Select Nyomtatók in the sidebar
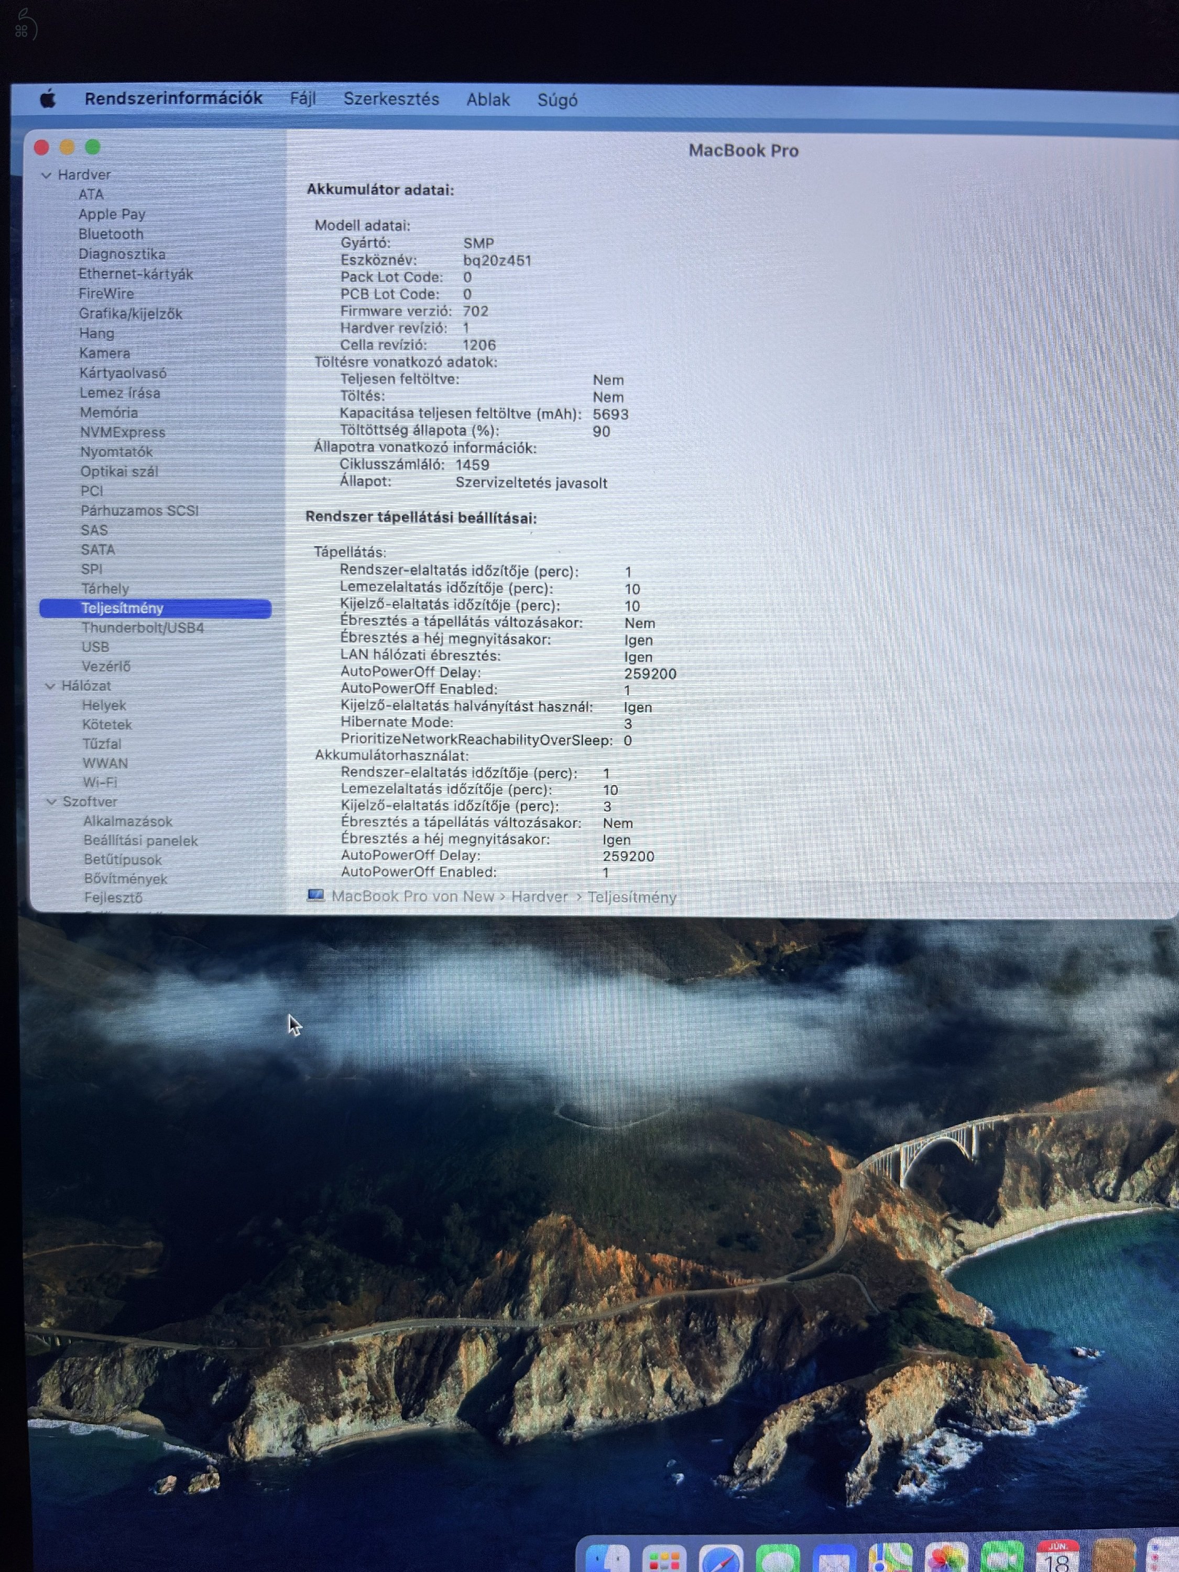1179x1572 pixels. 116,451
